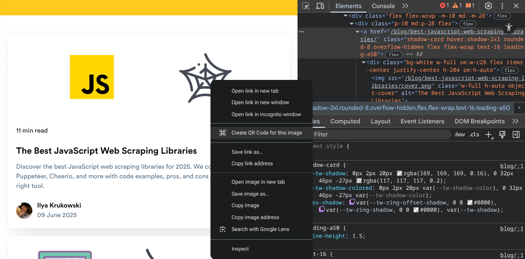525x259 pixels.
Task: Open the rendering emulations paintbrush icon
Action: point(502,134)
